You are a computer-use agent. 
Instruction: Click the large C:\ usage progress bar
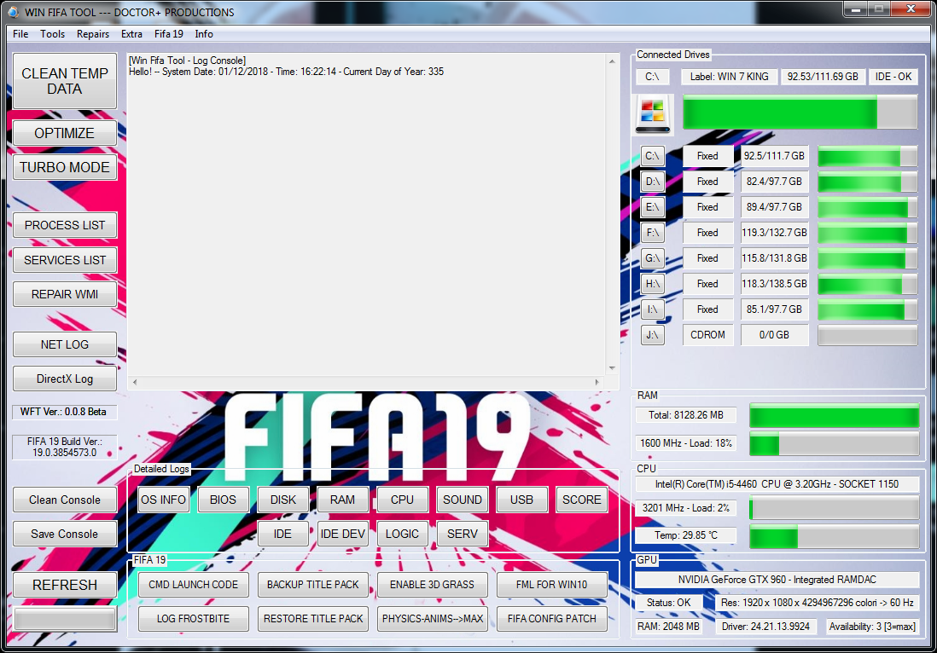pos(800,112)
